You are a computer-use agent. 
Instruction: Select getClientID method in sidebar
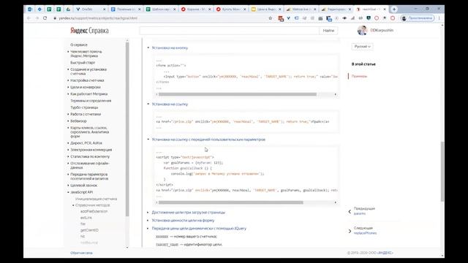(x=89, y=230)
